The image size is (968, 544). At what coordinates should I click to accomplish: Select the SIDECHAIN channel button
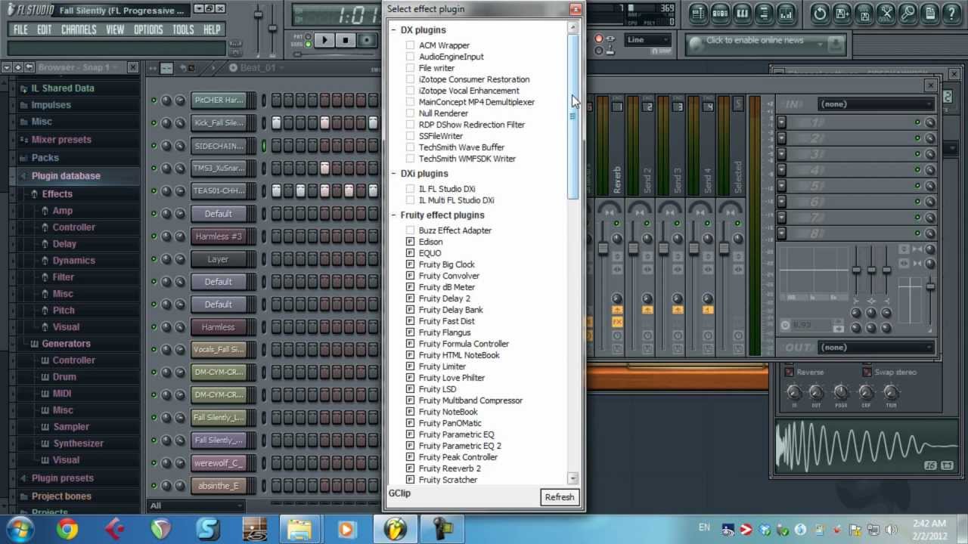click(219, 146)
